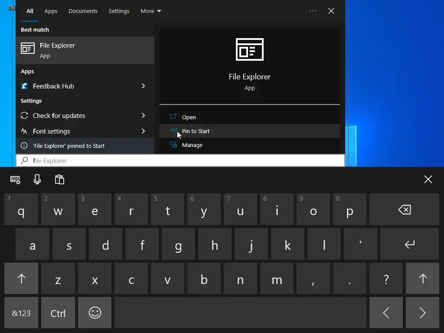Viewport: 444px width, 333px height.
Task: Switch to &123 symbols layout
Action: (x=21, y=313)
